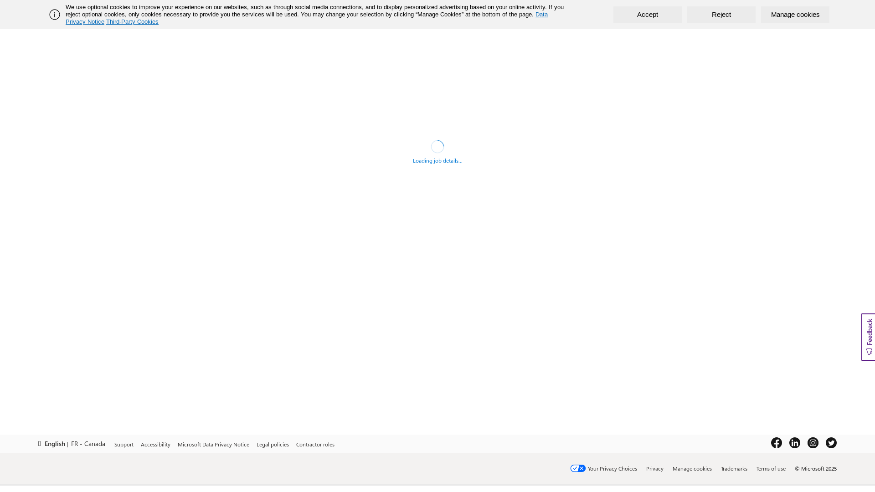The width and height of the screenshot is (875, 492).
Task: Open the Trademarks link
Action: pyautogui.click(x=734, y=469)
